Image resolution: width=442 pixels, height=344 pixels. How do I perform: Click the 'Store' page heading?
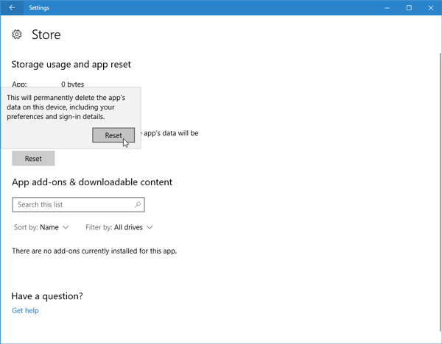46,35
